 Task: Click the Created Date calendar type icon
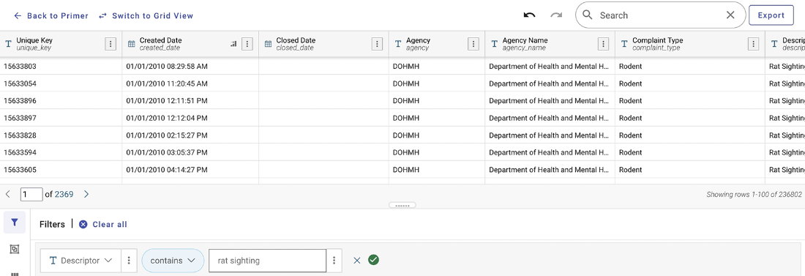[x=132, y=44]
